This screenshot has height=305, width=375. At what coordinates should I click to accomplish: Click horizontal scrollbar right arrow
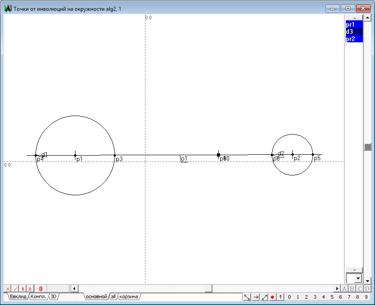tap(337, 289)
